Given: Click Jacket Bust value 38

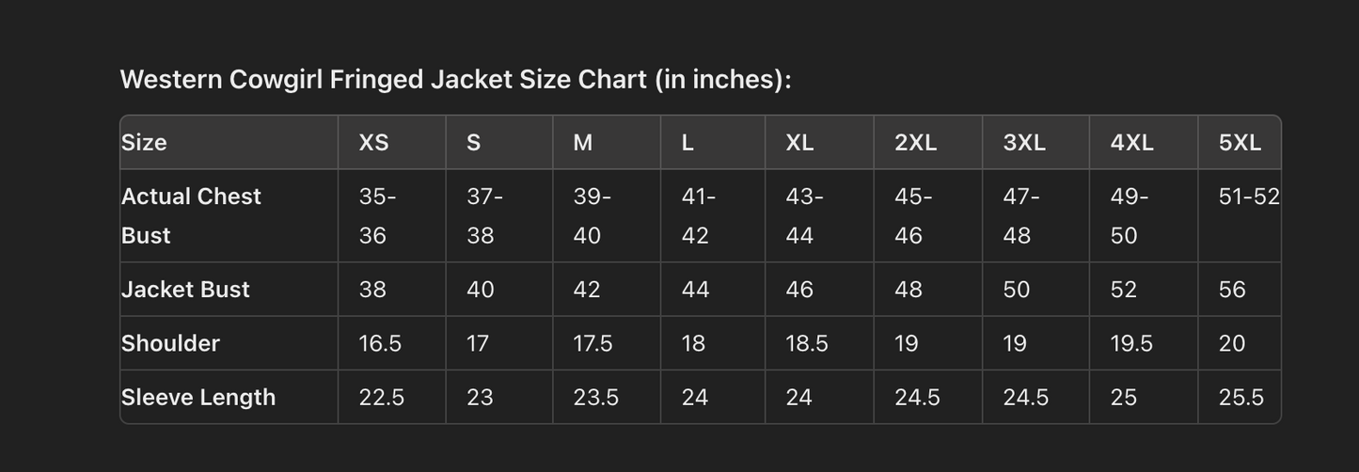Looking at the screenshot, I should click(372, 290).
